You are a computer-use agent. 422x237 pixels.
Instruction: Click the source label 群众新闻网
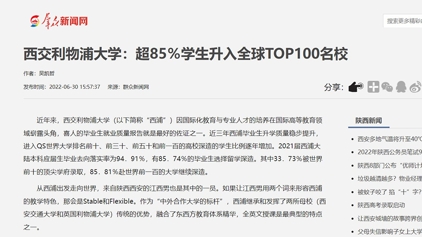pyautogui.click(x=136, y=87)
